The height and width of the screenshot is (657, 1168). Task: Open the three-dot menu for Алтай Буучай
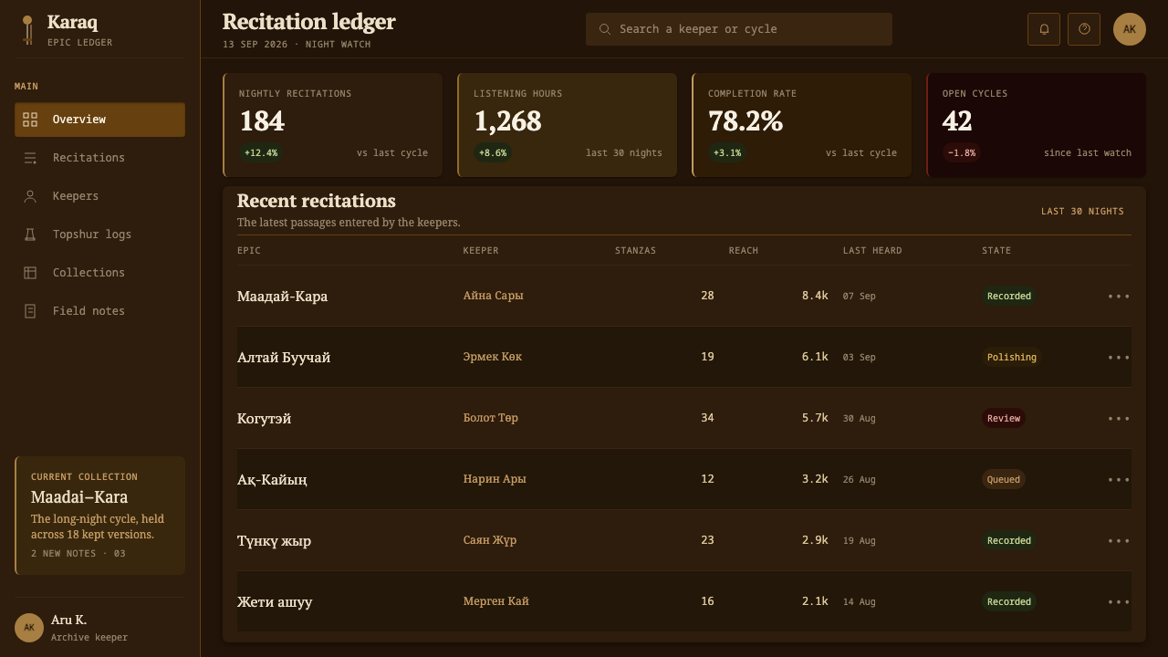(x=1119, y=357)
